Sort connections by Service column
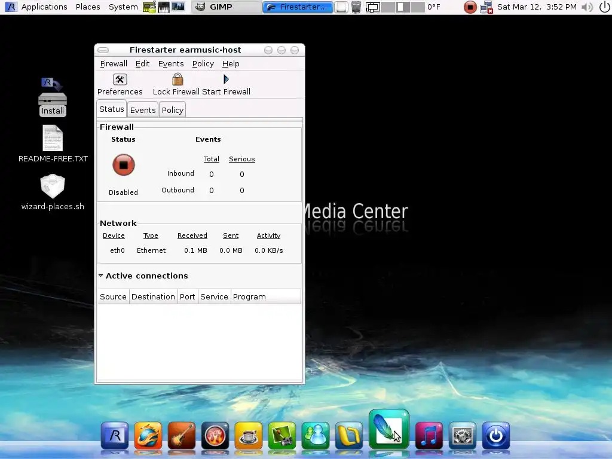This screenshot has height=459, width=612. click(214, 296)
